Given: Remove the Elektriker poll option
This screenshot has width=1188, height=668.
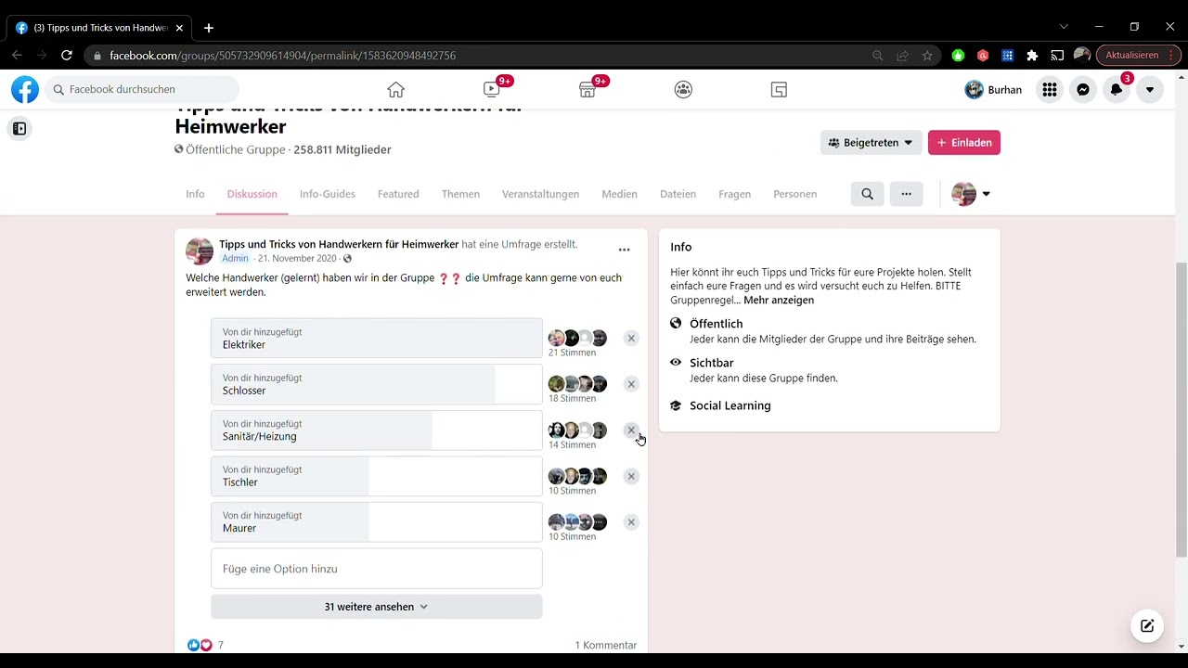Looking at the screenshot, I should point(631,339).
